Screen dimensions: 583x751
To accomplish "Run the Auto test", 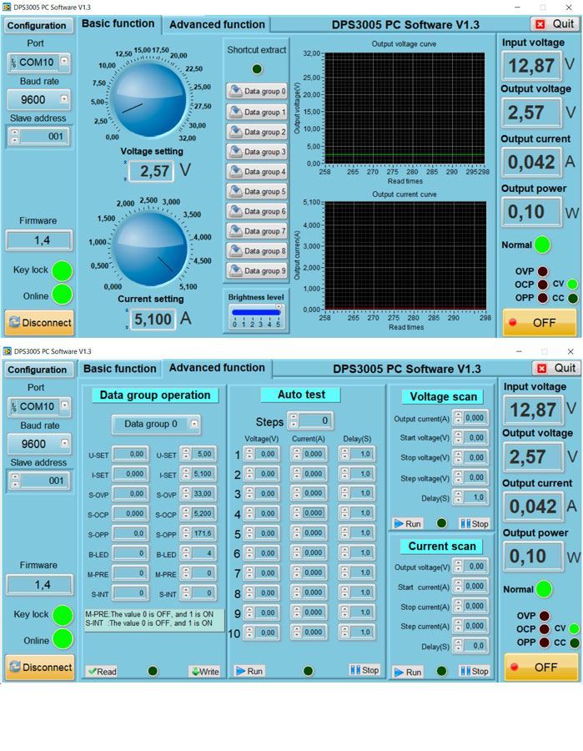I will pyautogui.click(x=249, y=671).
